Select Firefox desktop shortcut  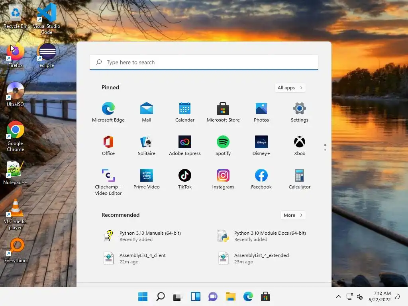click(x=16, y=56)
